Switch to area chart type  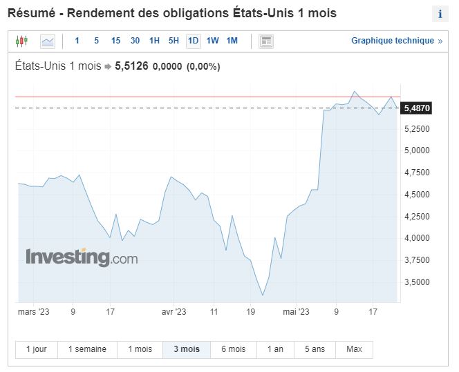[48, 41]
